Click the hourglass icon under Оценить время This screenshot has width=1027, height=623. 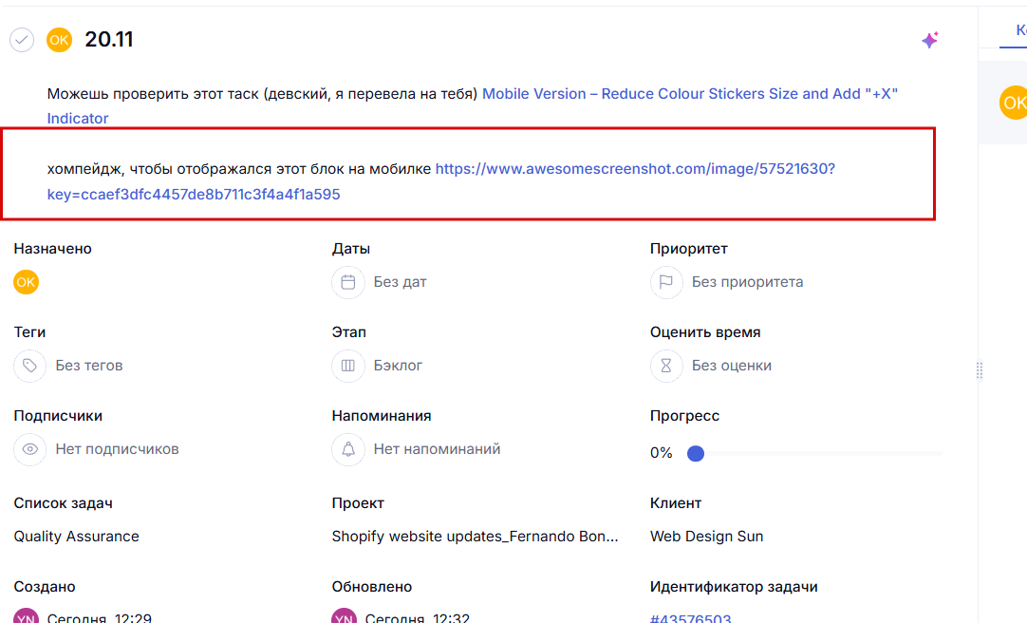coord(666,366)
